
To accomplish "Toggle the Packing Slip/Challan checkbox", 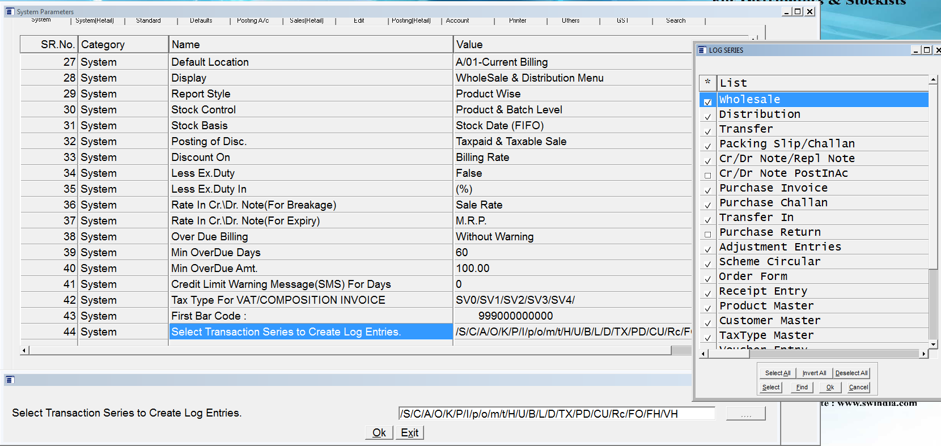I will [707, 146].
